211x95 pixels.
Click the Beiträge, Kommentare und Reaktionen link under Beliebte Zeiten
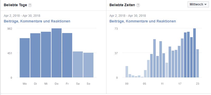(142, 21)
